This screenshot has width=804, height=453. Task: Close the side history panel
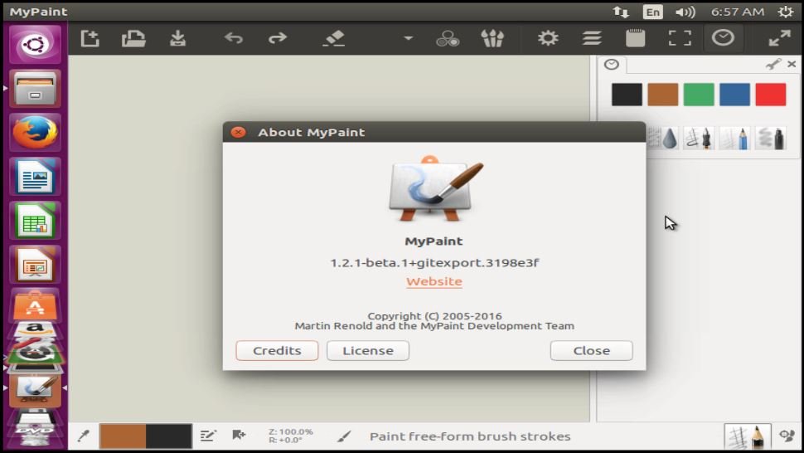(x=792, y=64)
